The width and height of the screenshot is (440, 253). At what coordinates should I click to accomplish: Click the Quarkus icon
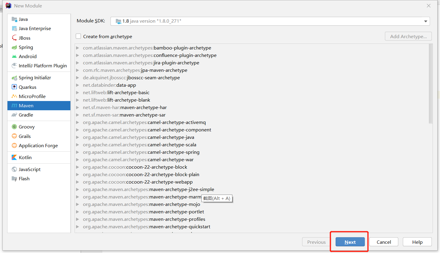(14, 87)
